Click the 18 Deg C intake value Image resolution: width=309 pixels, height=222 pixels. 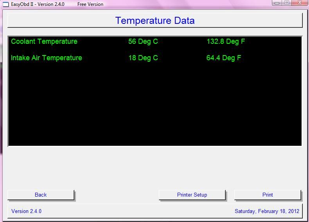(143, 58)
